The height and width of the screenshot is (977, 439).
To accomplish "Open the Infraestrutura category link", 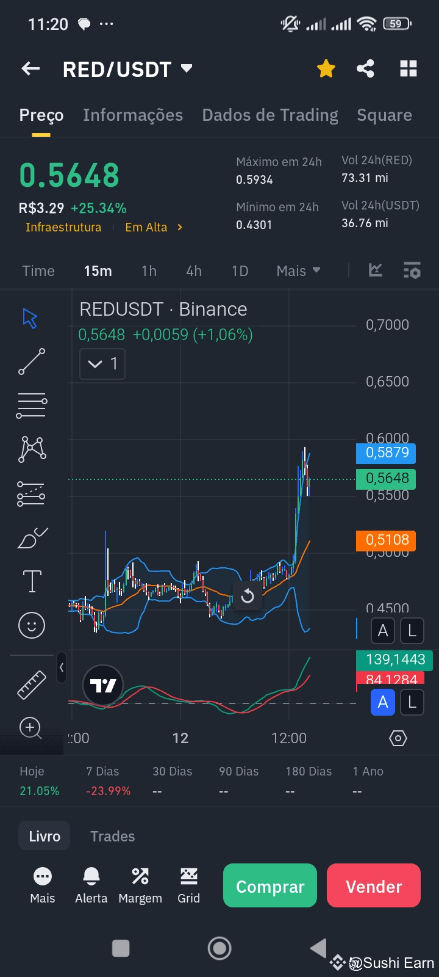I will pos(63,227).
